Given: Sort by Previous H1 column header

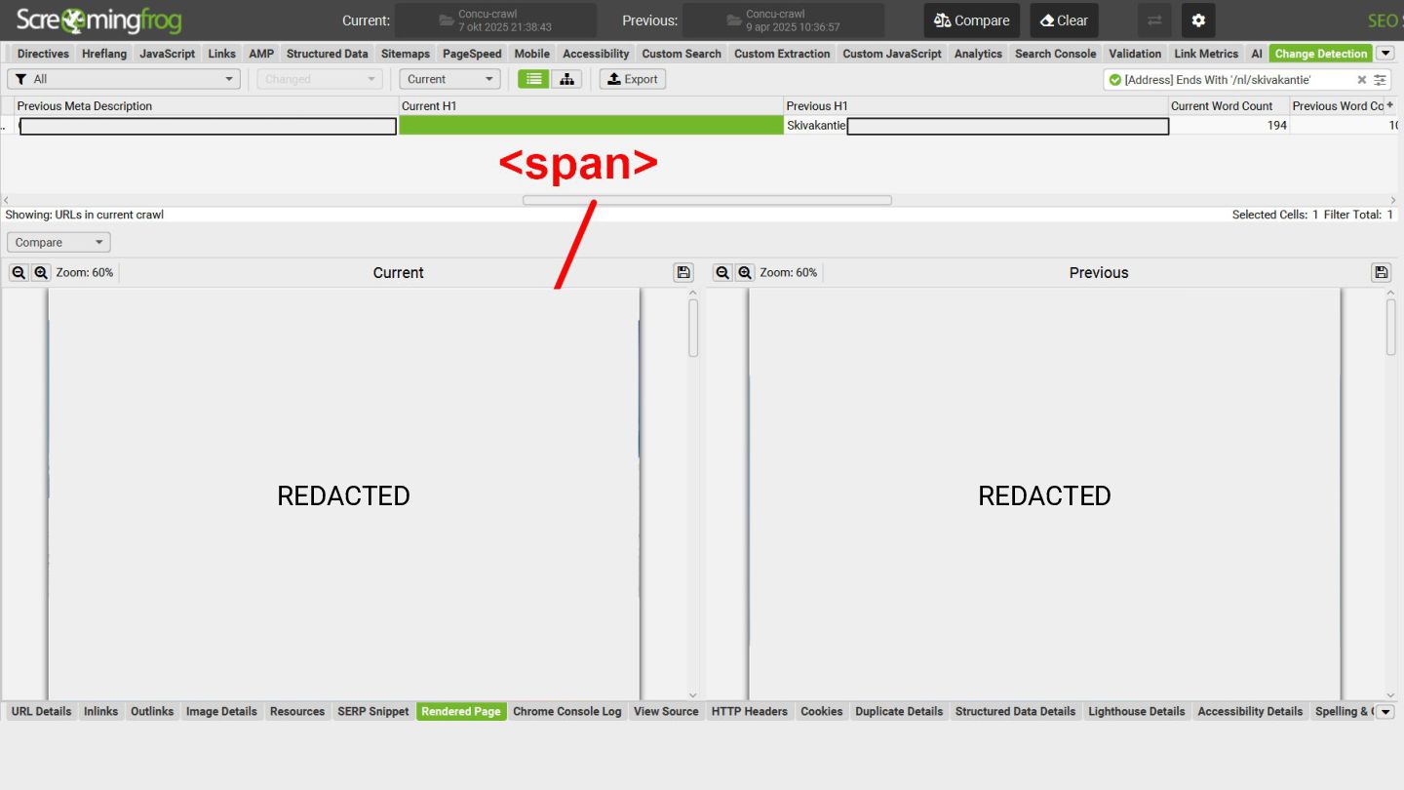Looking at the screenshot, I should pos(976,106).
